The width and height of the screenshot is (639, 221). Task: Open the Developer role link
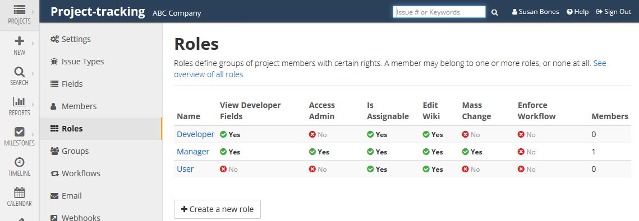tap(196, 134)
